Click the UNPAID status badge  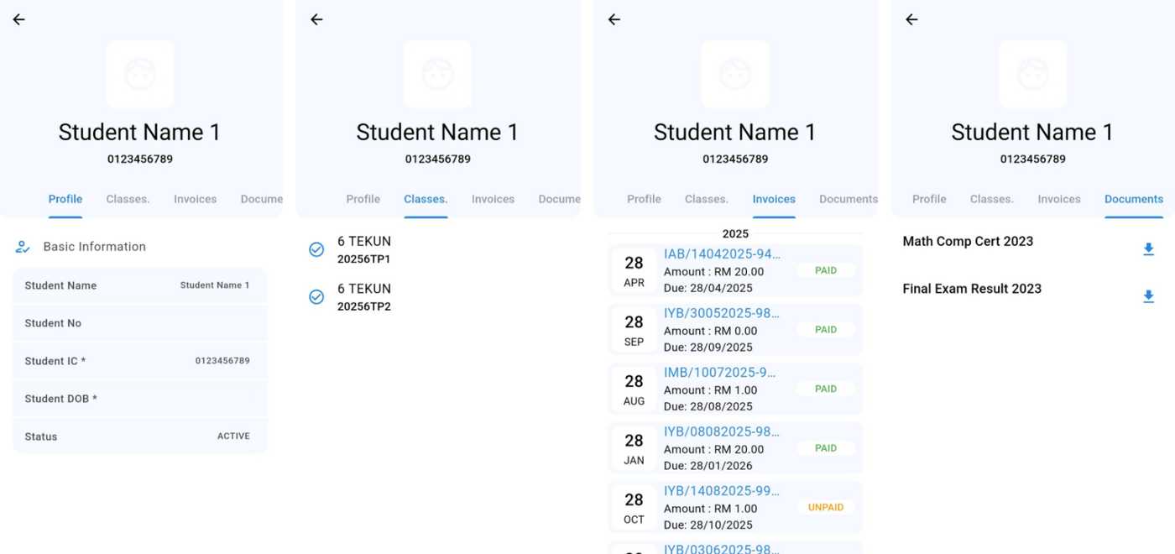pyautogui.click(x=825, y=507)
